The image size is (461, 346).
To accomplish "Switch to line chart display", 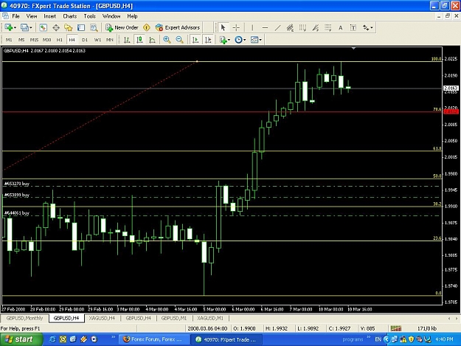I will pyautogui.click(x=152, y=40).
